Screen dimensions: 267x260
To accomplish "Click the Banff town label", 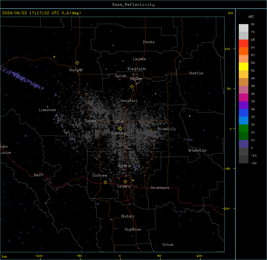I will click(x=38, y=175).
